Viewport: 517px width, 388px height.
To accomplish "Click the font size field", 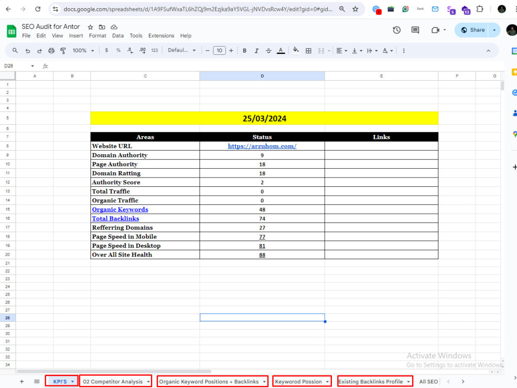I will pos(219,51).
